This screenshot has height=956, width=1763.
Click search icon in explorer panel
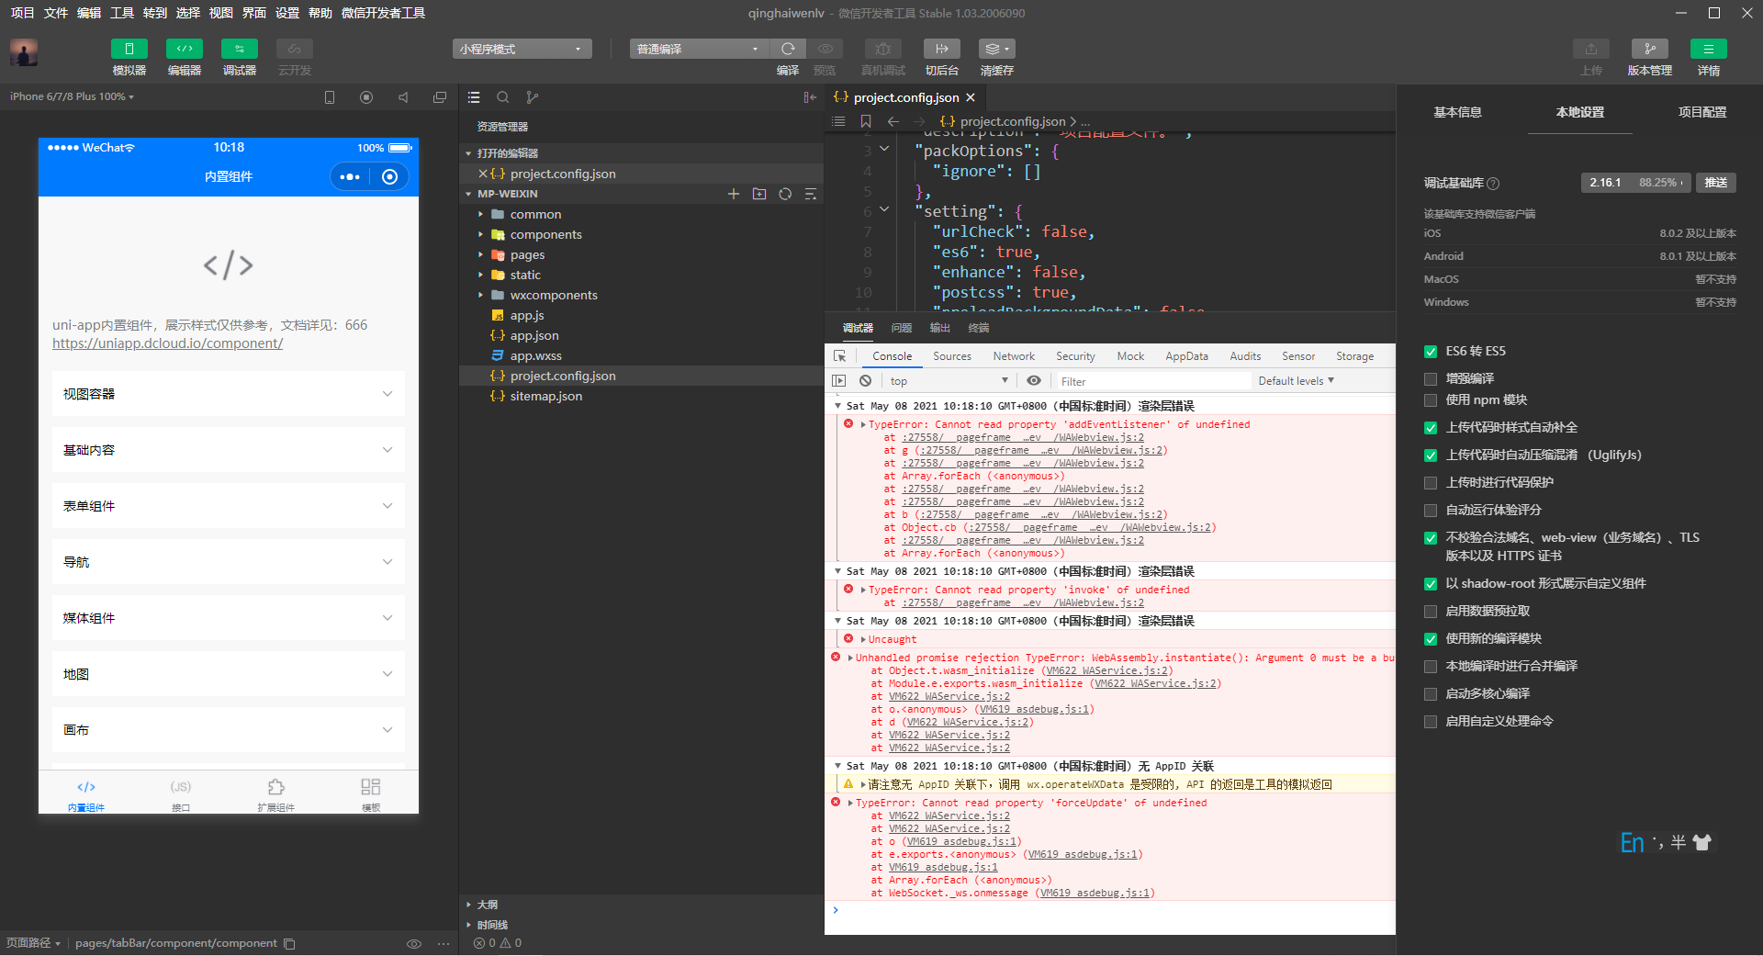pos(502,97)
